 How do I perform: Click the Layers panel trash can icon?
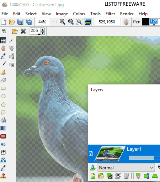tap(126, 176)
